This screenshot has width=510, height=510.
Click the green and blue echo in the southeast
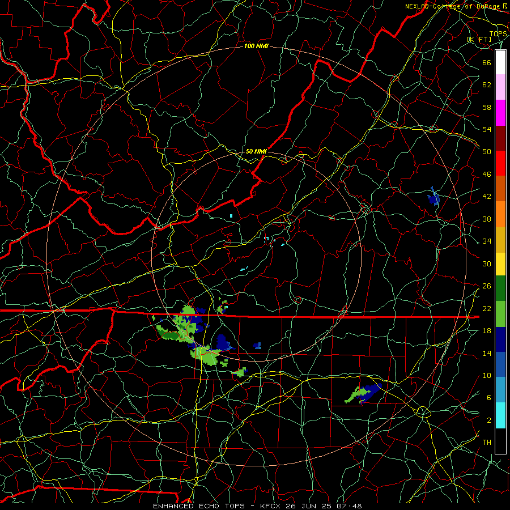coord(363,394)
